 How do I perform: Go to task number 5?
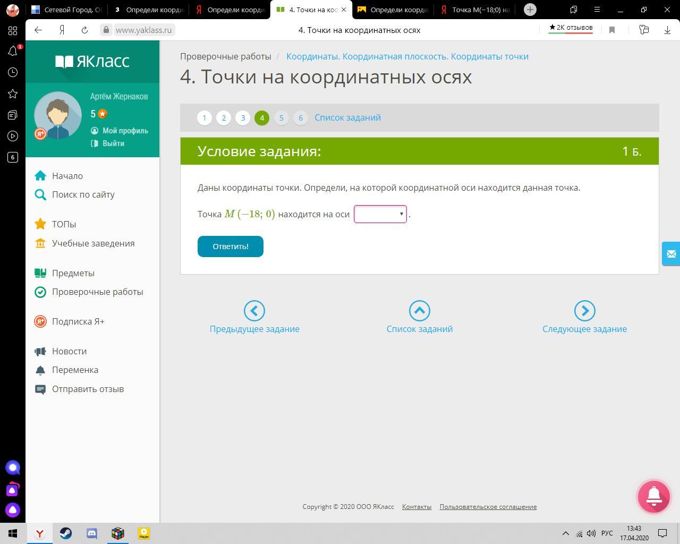pyautogui.click(x=281, y=118)
